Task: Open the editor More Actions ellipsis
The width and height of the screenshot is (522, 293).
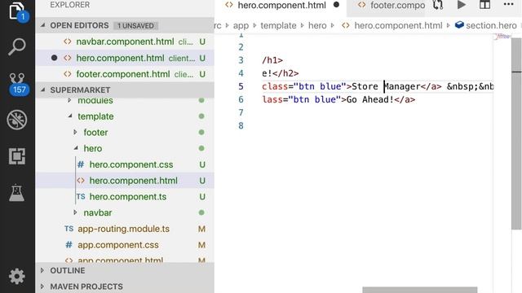Action: [508, 4]
